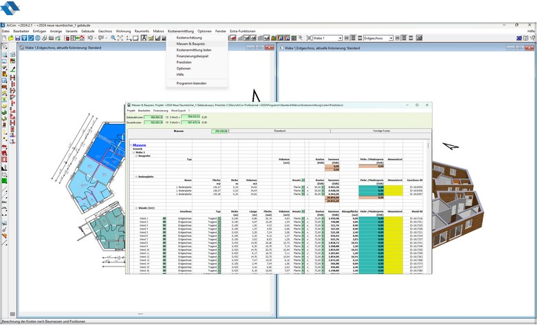The width and height of the screenshot is (538, 327).
Task: Click the calculator icon in Massen window title
Action: (129, 105)
